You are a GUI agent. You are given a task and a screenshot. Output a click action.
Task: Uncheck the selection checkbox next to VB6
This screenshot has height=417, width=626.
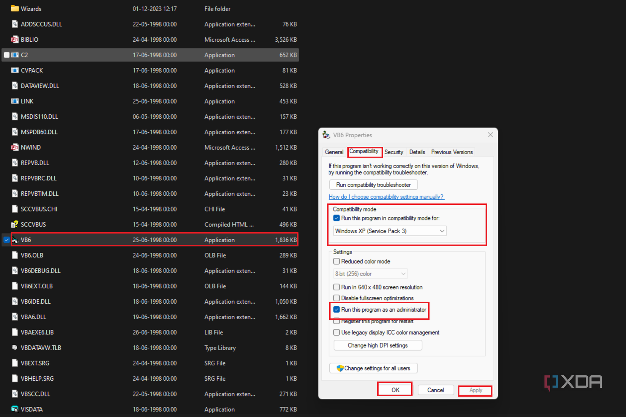tap(6, 240)
